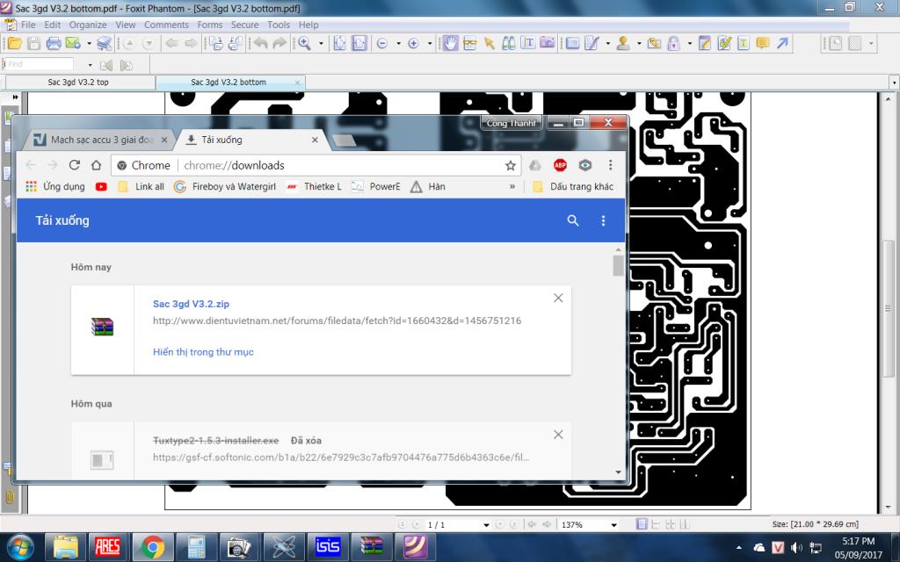The height and width of the screenshot is (562, 900).
Task: Switch to the Mạch sạc accu Chrome tab
Action: (x=102, y=140)
